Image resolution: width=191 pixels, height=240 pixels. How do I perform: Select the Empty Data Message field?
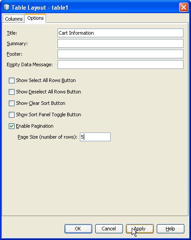click(120, 64)
